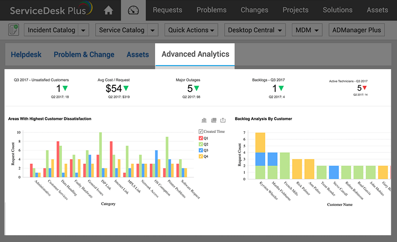Open the Problem & Change tab

click(84, 55)
